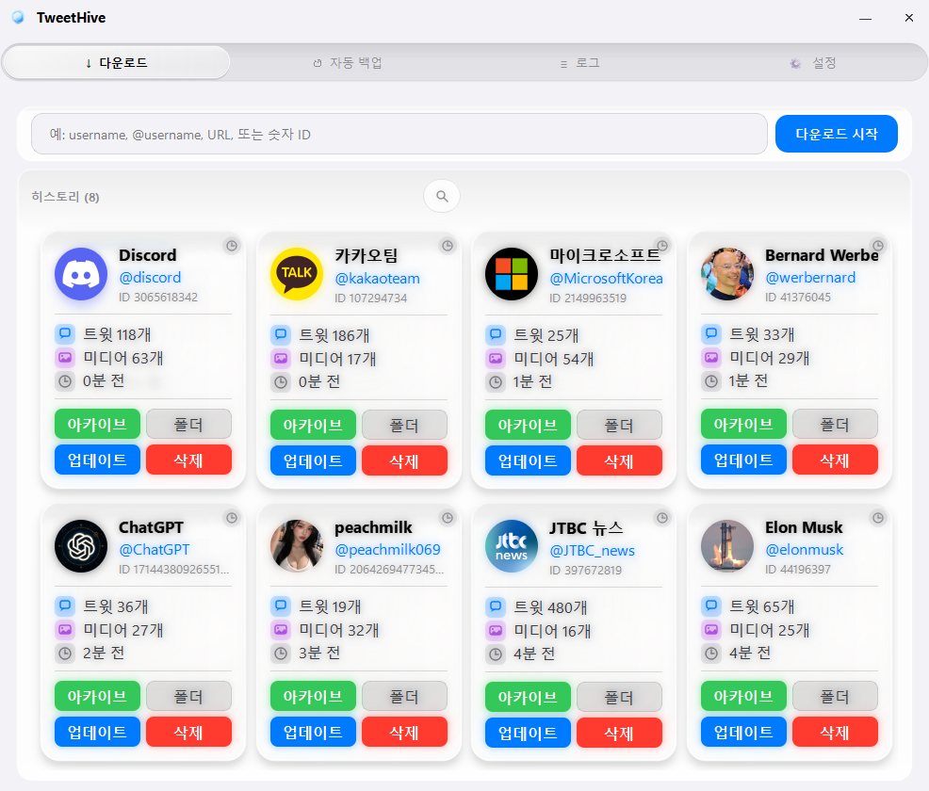Click the username or URL input field
Image resolution: width=929 pixels, height=791 pixels.
pyautogui.click(x=399, y=135)
